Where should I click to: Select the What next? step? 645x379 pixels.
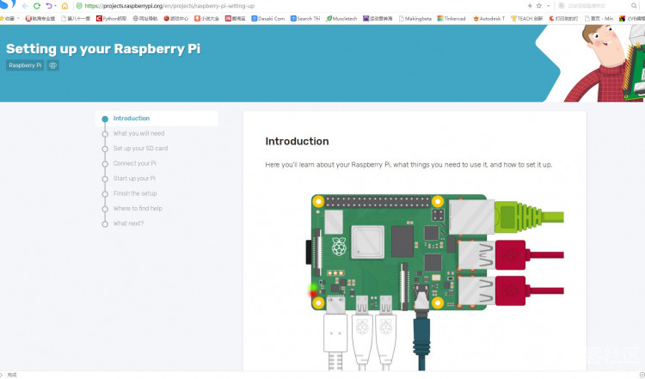coord(128,223)
